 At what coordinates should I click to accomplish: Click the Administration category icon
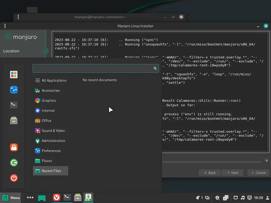pos(38,141)
